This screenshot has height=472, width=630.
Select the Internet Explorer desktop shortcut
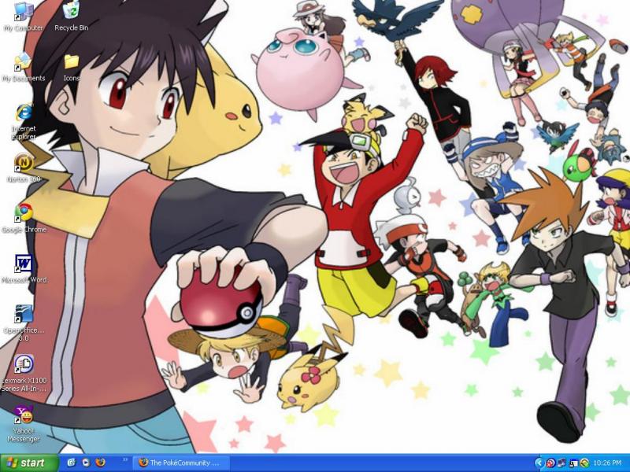(24, 122)
